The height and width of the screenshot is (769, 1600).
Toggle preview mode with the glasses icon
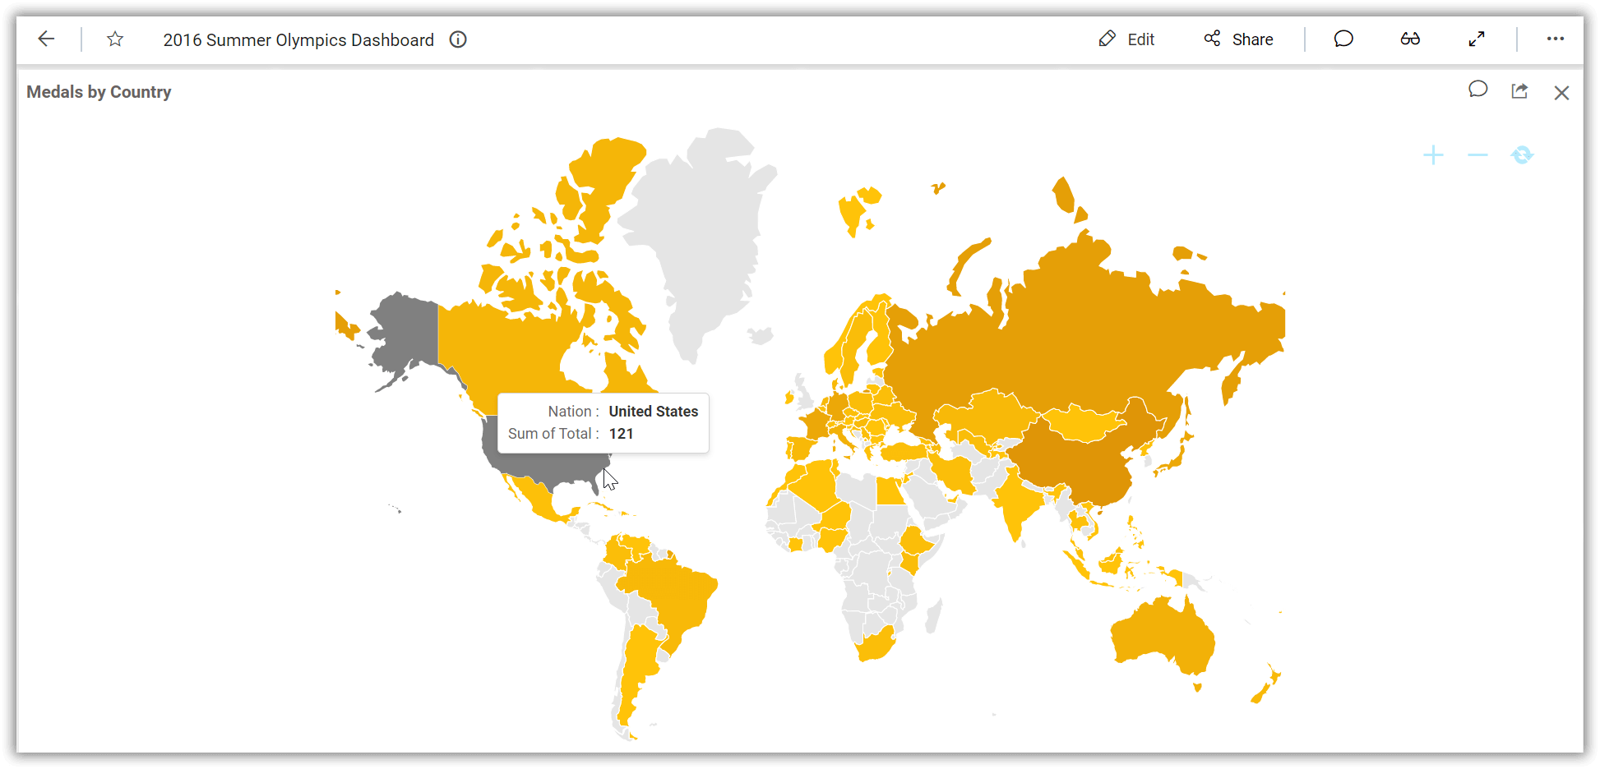click(x=1410, y=39)
